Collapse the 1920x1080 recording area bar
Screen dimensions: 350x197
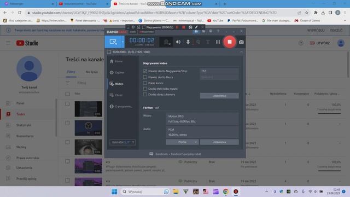tap(241, 52)
